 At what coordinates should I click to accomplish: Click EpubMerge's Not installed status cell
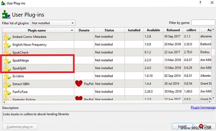[x=109, y=60]
